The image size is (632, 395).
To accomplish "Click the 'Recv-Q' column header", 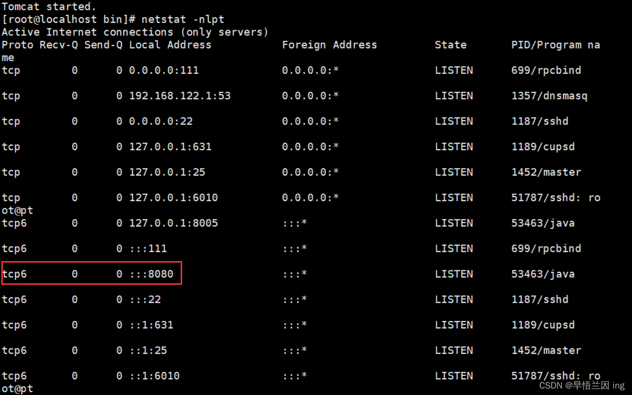I will [59, 45].
